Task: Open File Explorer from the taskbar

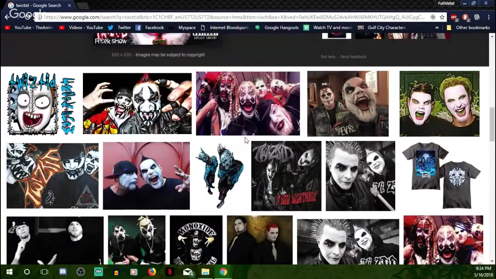Action: [205, 272]
